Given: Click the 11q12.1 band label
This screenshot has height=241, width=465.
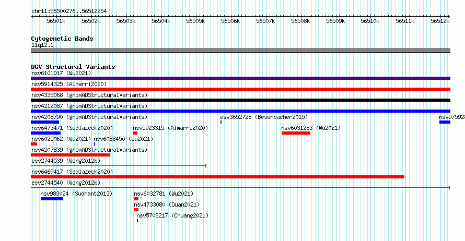Looking at the screenshot, I should pos(42,45).
